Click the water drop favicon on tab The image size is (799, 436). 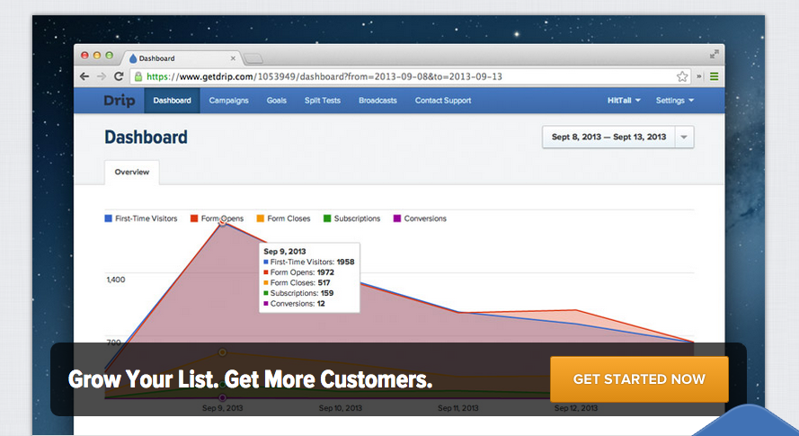133,58
